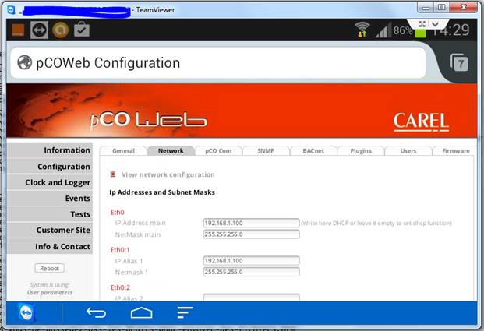The width and height of the screenshot is (484, 331).
Task: Expand the TeamViewer toolbar chevron
Action: click(x=435, y=23)
